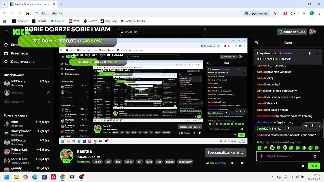This screenshot has width=324, height=182.
Task: Click seba1234993 username in chat
Action: [x=266, y=116]
